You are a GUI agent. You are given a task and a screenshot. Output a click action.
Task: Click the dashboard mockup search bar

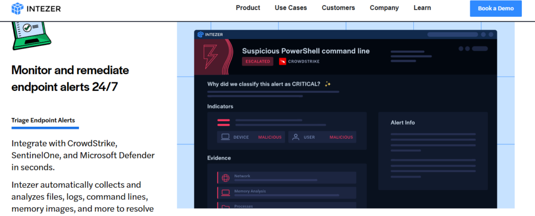tap(452, 34)
